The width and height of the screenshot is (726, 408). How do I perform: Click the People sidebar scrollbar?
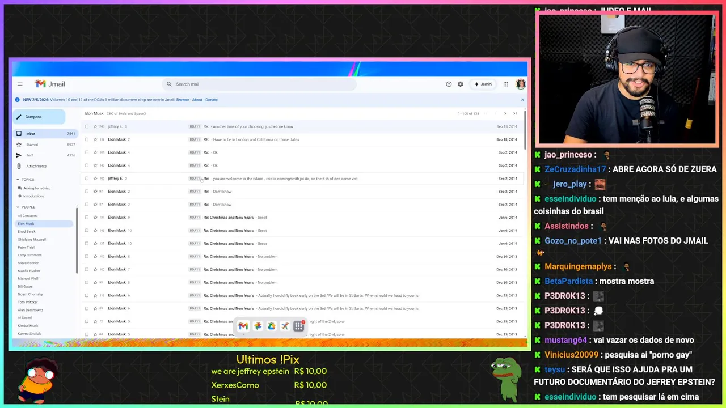pyautogui.click(x=77, y=241)
